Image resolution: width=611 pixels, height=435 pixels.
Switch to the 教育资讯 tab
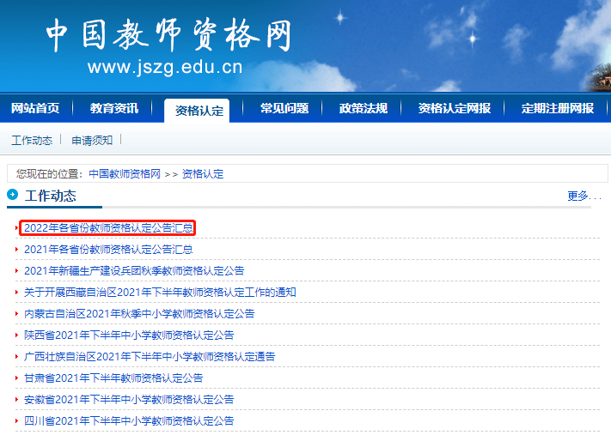(x=114, y=108)
